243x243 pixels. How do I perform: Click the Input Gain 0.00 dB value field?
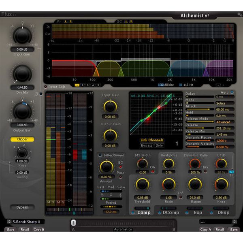click(22, 49)
